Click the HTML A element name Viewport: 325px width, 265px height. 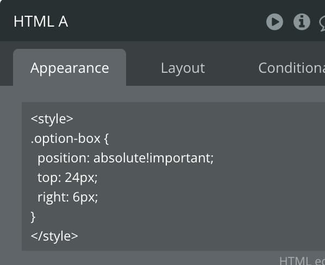tap(41, 22)
